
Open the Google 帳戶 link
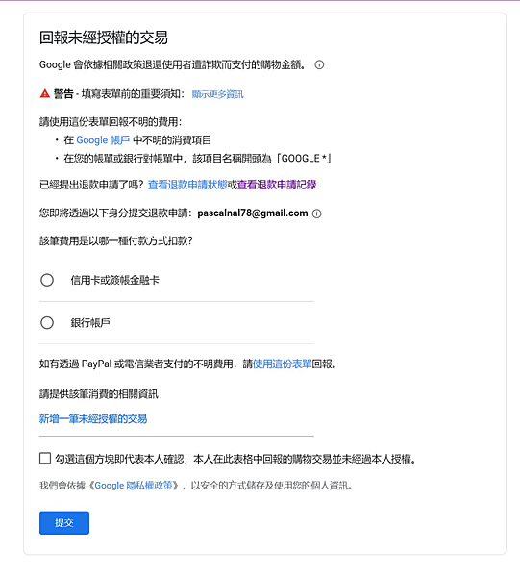[103, 140]
